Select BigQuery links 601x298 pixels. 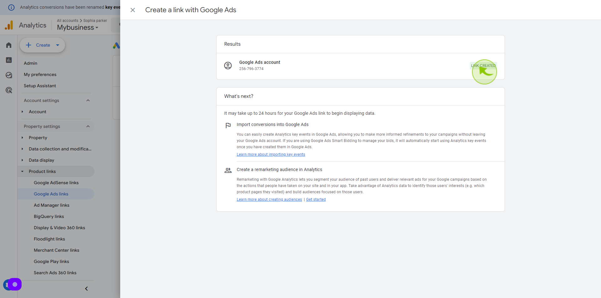49,216
